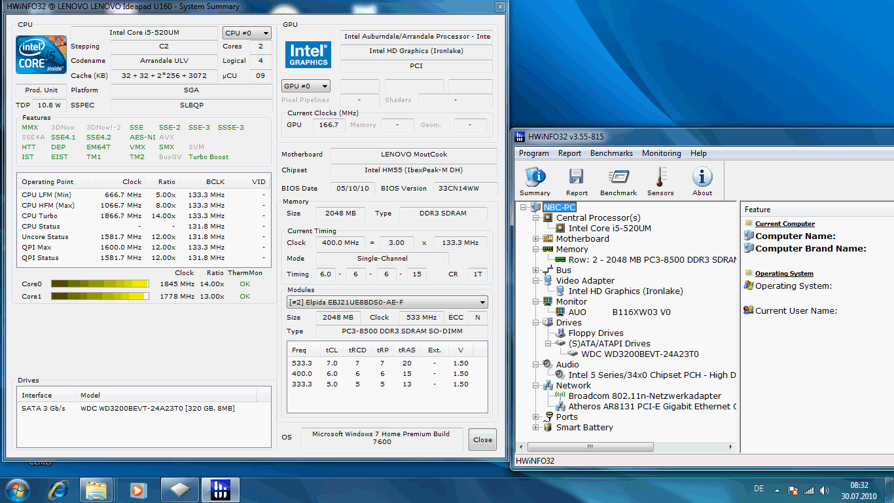
Task: Click the Windows Start button
Action: pyautogui.click(x=17, y=490)
